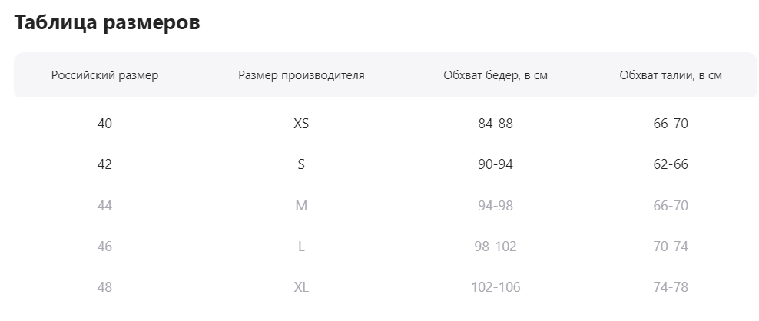The image size is (759, 321).
Task: Click hip measurement 84-88 cell
Action: tap(496, 123)
